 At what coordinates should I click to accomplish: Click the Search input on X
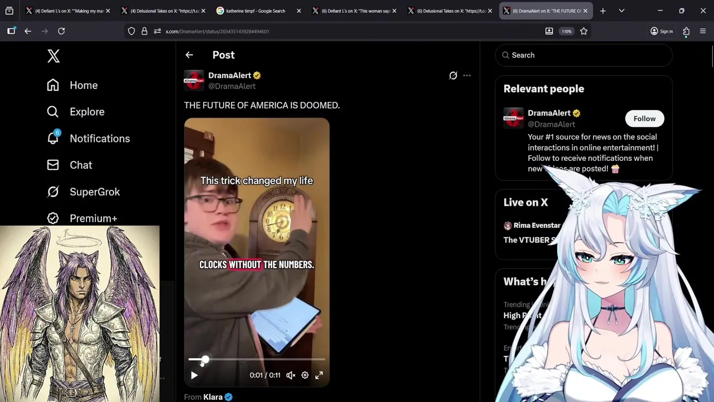[x=583, y=55]
